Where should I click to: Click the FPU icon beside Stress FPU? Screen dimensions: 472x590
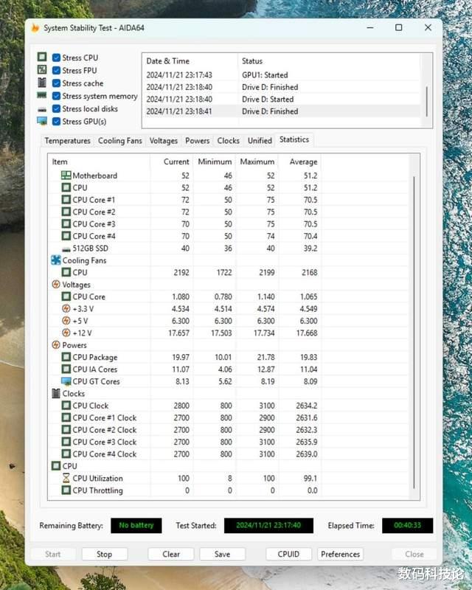click(x=42, y=70)
